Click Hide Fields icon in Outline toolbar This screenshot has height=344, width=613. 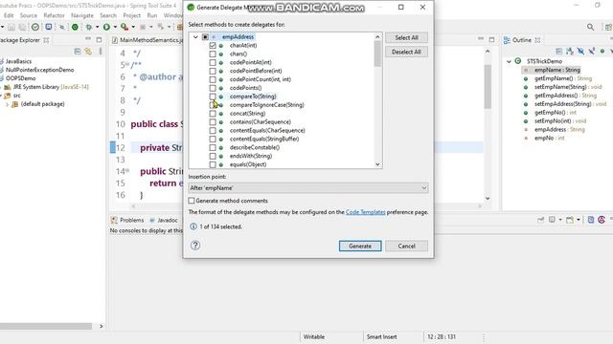click(x=581, y=52)
